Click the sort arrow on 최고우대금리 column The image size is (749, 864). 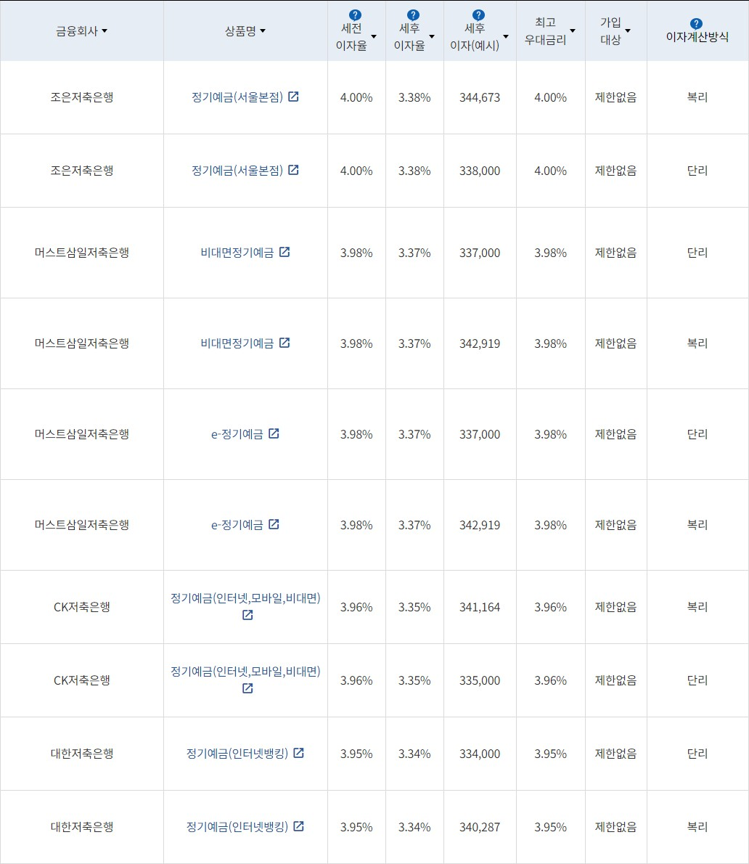click(x=573, y=31)
